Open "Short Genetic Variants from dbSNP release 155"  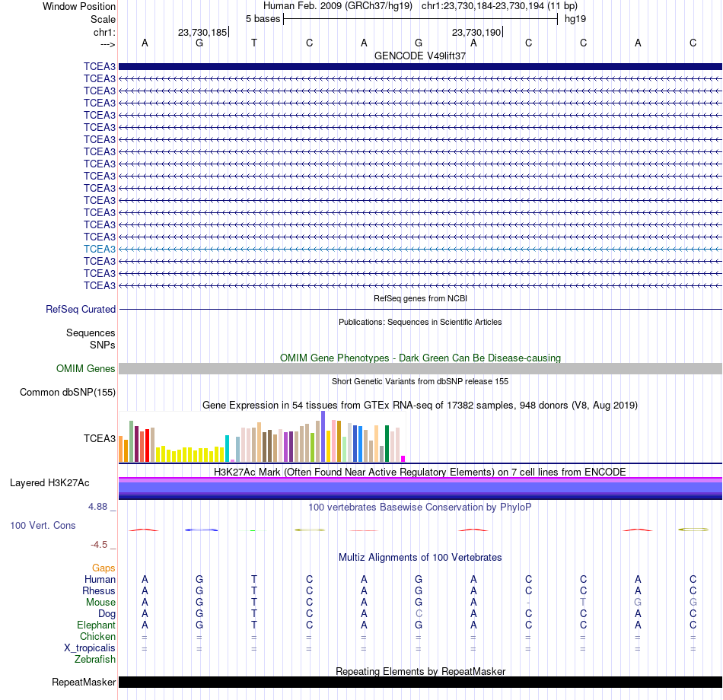tap(420, 381)
